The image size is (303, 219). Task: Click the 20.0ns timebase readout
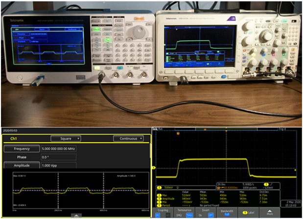coord(221,184)
